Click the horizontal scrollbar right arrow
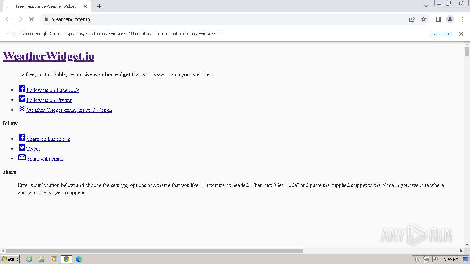The image size is (470, 264). [x=461, y=251]
